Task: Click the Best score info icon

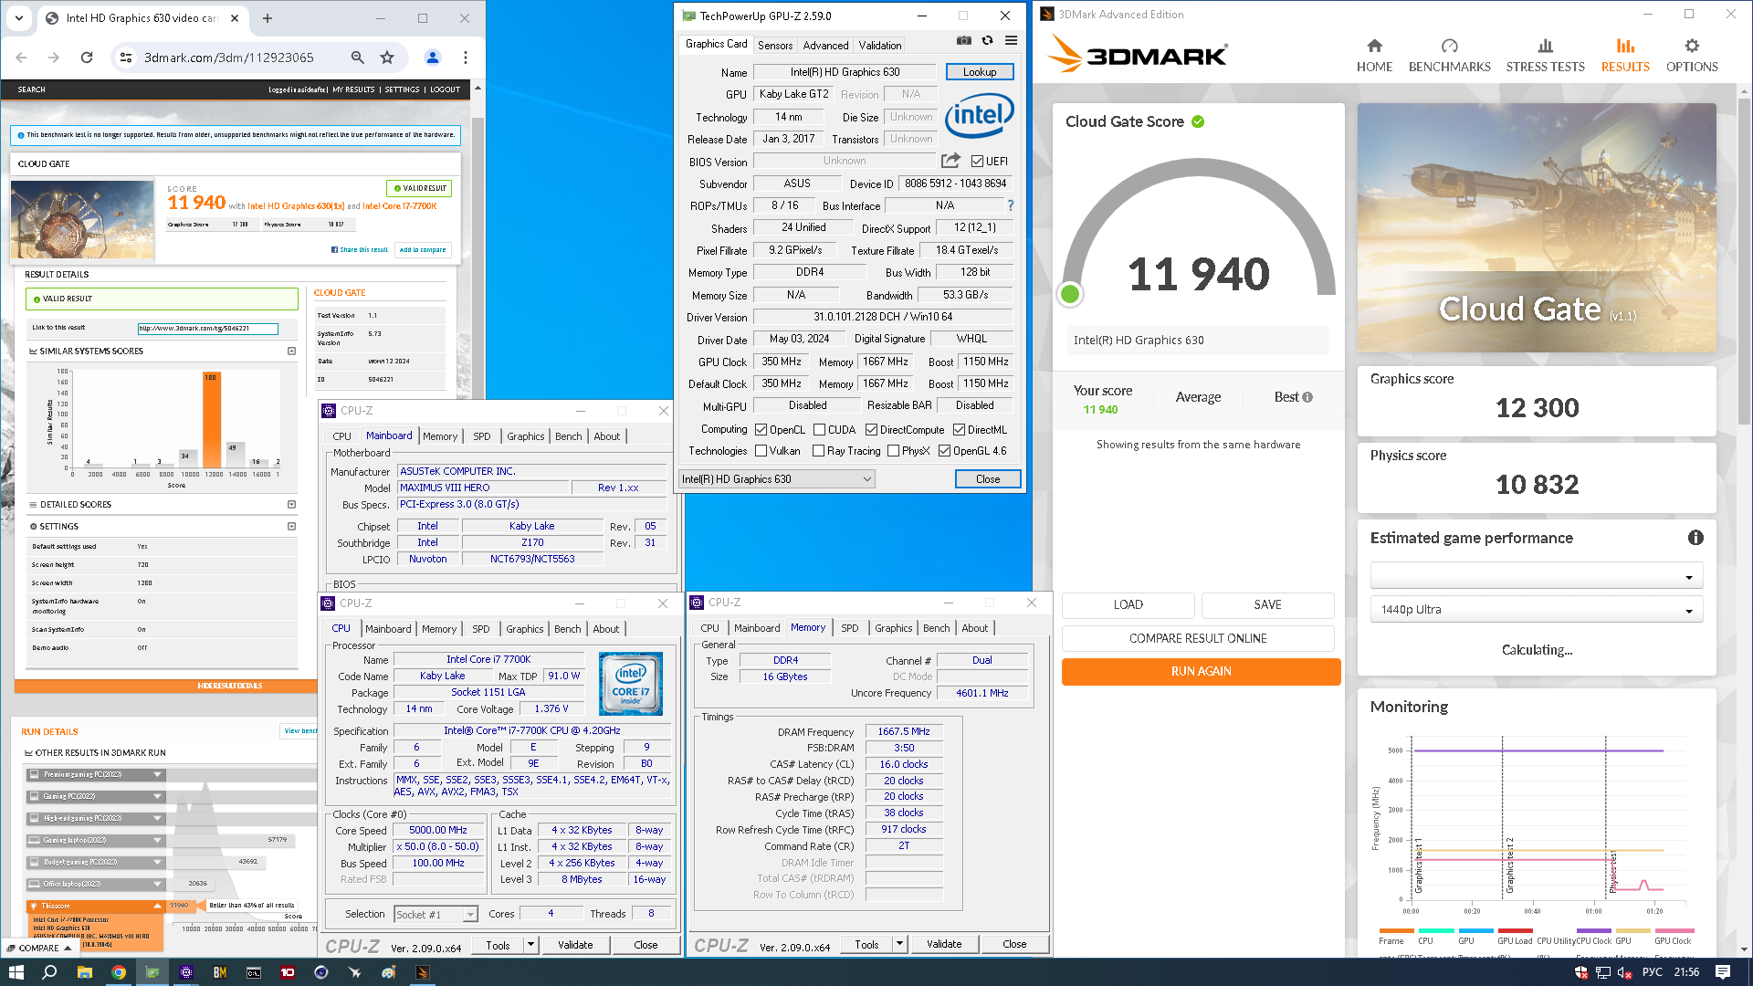Action: point(1307,397)
